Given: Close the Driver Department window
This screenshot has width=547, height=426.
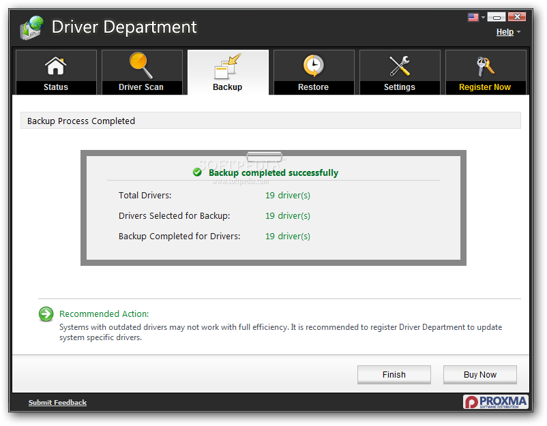Looking at the screenshot, I should [x=517, y=17].
